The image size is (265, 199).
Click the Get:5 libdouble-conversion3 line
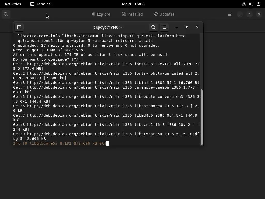point(106,99)
